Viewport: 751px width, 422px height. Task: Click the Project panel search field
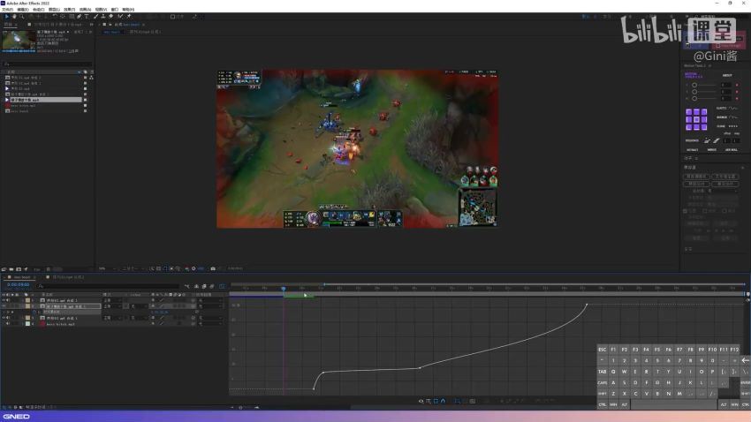[48, 64]
